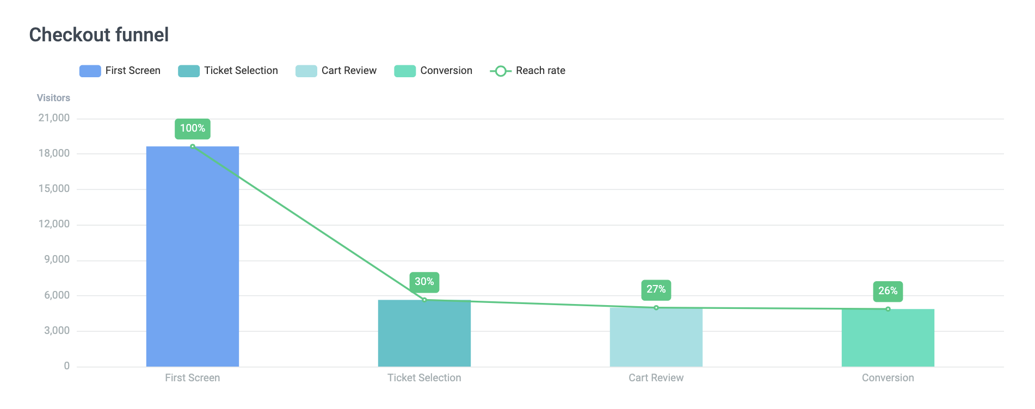Image resolution: width=1035 pixels, height=409 pixels.
Task: Click the 27% reach rate label
Action: coord(656,289)
